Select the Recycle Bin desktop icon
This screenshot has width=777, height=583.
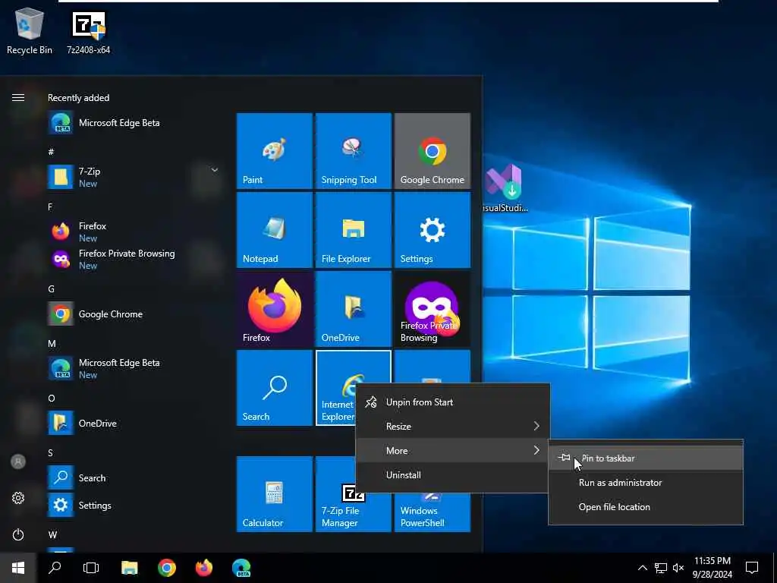pyautogui.click(x=30, y=30)
